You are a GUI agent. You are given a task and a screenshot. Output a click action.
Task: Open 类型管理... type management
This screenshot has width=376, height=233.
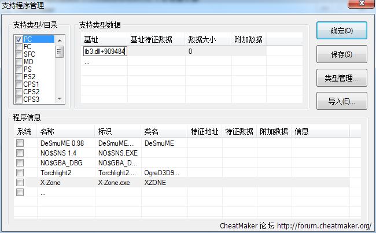pyautogui.click(x=341, y=77)
